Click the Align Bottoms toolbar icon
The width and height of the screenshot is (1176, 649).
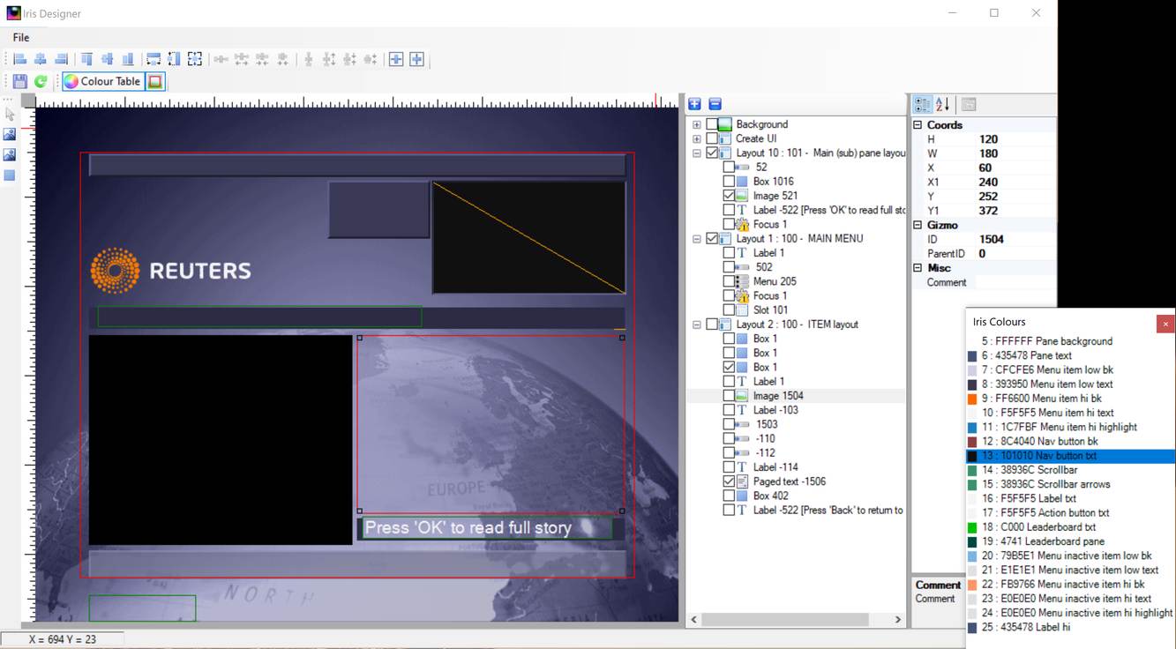coord(128,59)
